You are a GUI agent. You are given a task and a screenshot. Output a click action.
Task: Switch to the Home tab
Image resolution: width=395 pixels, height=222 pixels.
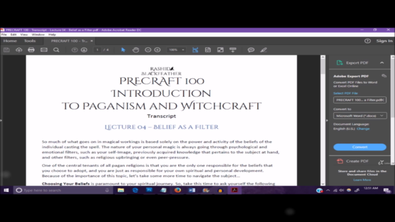(x=10, y=41)
